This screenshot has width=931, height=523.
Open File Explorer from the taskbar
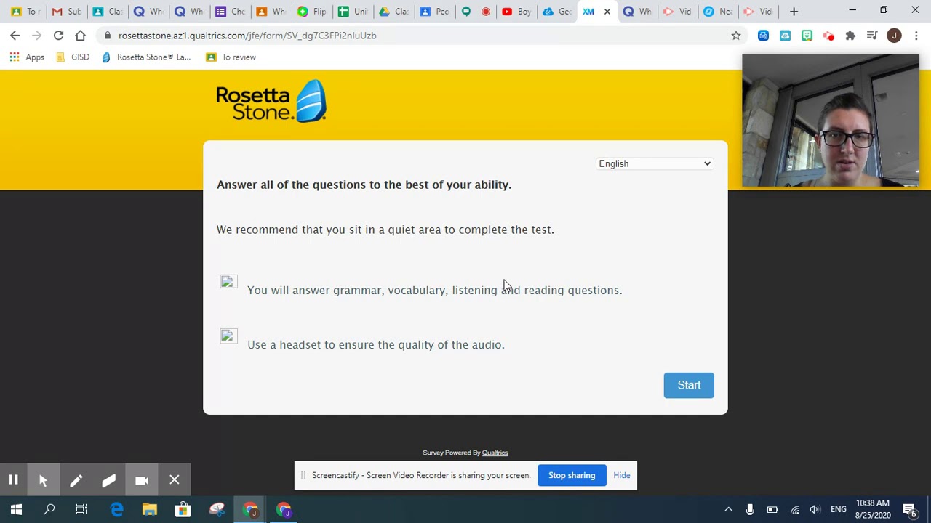[x=149, y=510]
